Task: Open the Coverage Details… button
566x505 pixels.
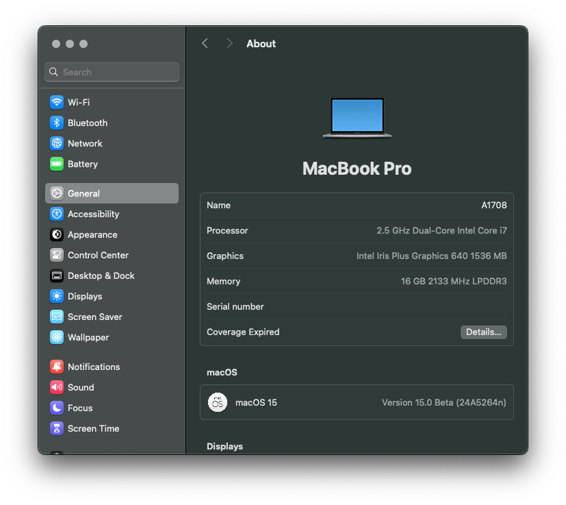Action: coord(483,332)
